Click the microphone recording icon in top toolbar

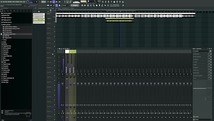[x=109, y=2]
